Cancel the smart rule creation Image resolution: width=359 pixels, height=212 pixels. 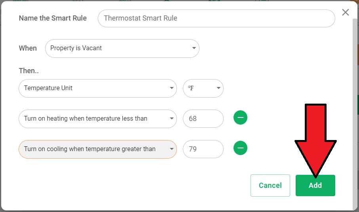pos(270,185)
